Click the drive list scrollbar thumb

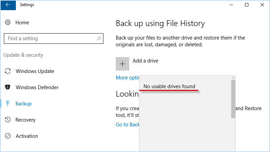pyautogui.click(x=233, y=99)
